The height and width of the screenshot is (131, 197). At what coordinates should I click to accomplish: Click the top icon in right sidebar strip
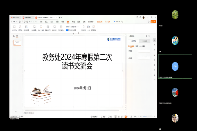coord(154,40)
